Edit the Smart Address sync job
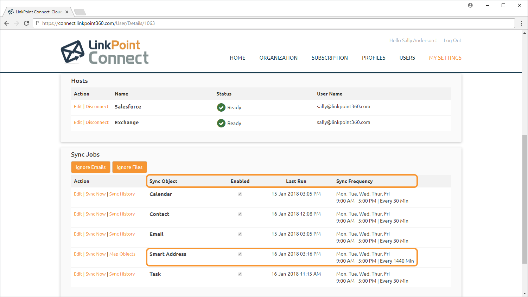Viewport: 528px width, 297px height. [78, 254]
